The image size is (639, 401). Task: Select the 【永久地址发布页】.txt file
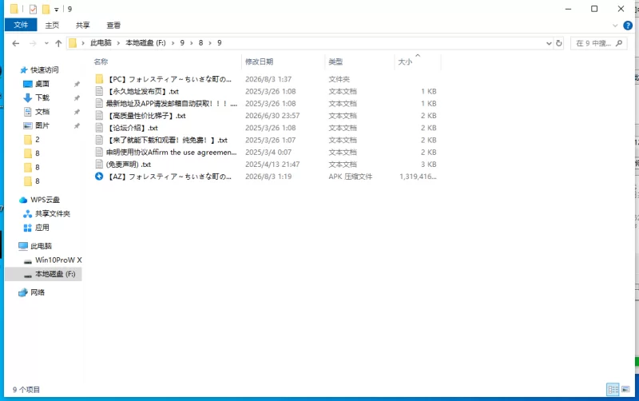pos(143,91)
